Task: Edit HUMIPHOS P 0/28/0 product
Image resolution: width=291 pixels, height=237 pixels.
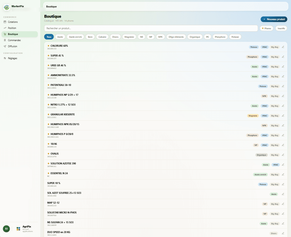Action: coord(283,135)
